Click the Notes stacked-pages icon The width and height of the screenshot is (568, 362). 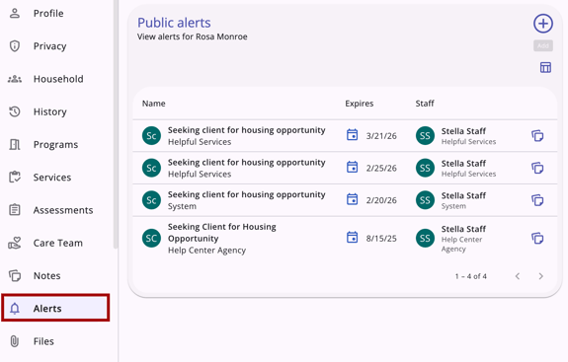(x=15, y=275)
